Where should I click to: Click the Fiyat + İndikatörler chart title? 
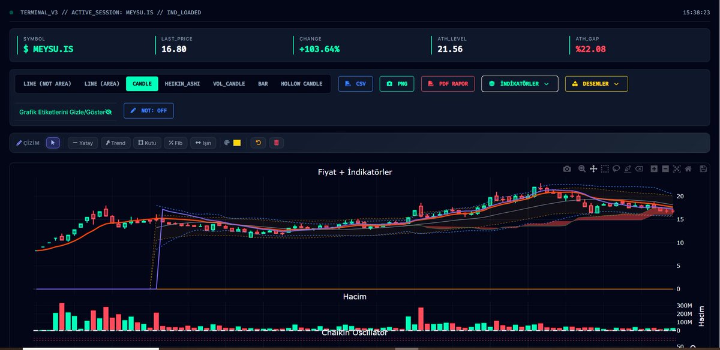pyautogui.click(x=355, y=172)
